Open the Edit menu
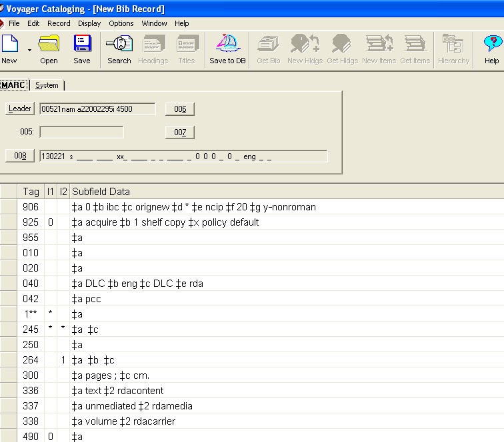Viewport: 504px width, 442px height. (33, 23)
